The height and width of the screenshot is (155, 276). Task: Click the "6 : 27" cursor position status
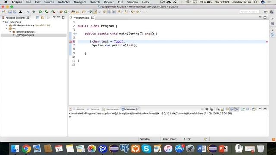187,139
